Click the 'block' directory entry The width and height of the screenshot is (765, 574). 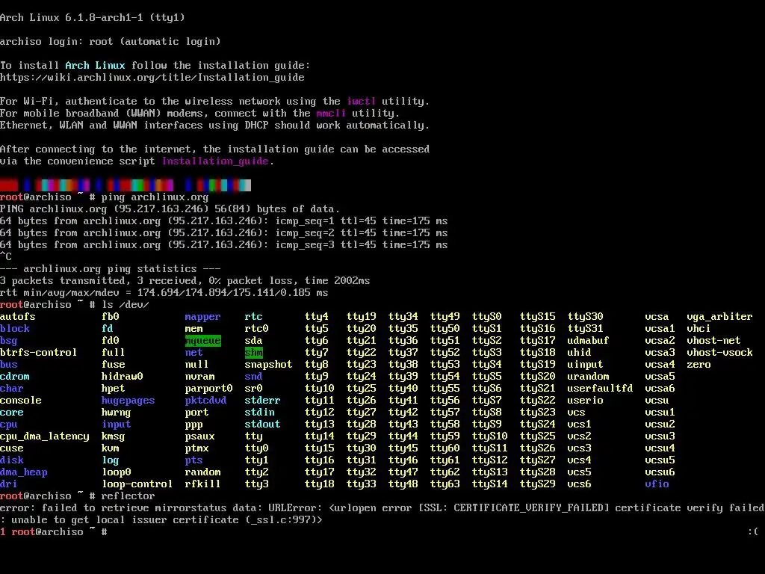[x=15, y=329]
